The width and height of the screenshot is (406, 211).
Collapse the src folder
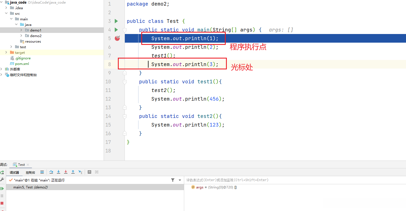click(x=6, y=13)
